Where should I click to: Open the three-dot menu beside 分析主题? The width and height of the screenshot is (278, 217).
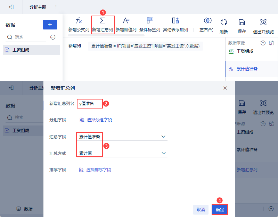pos(56,7)
